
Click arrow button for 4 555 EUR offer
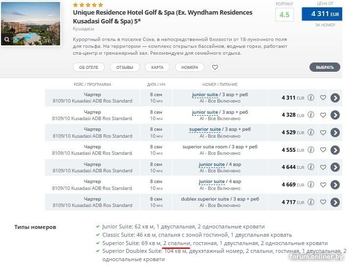(335, 150)
